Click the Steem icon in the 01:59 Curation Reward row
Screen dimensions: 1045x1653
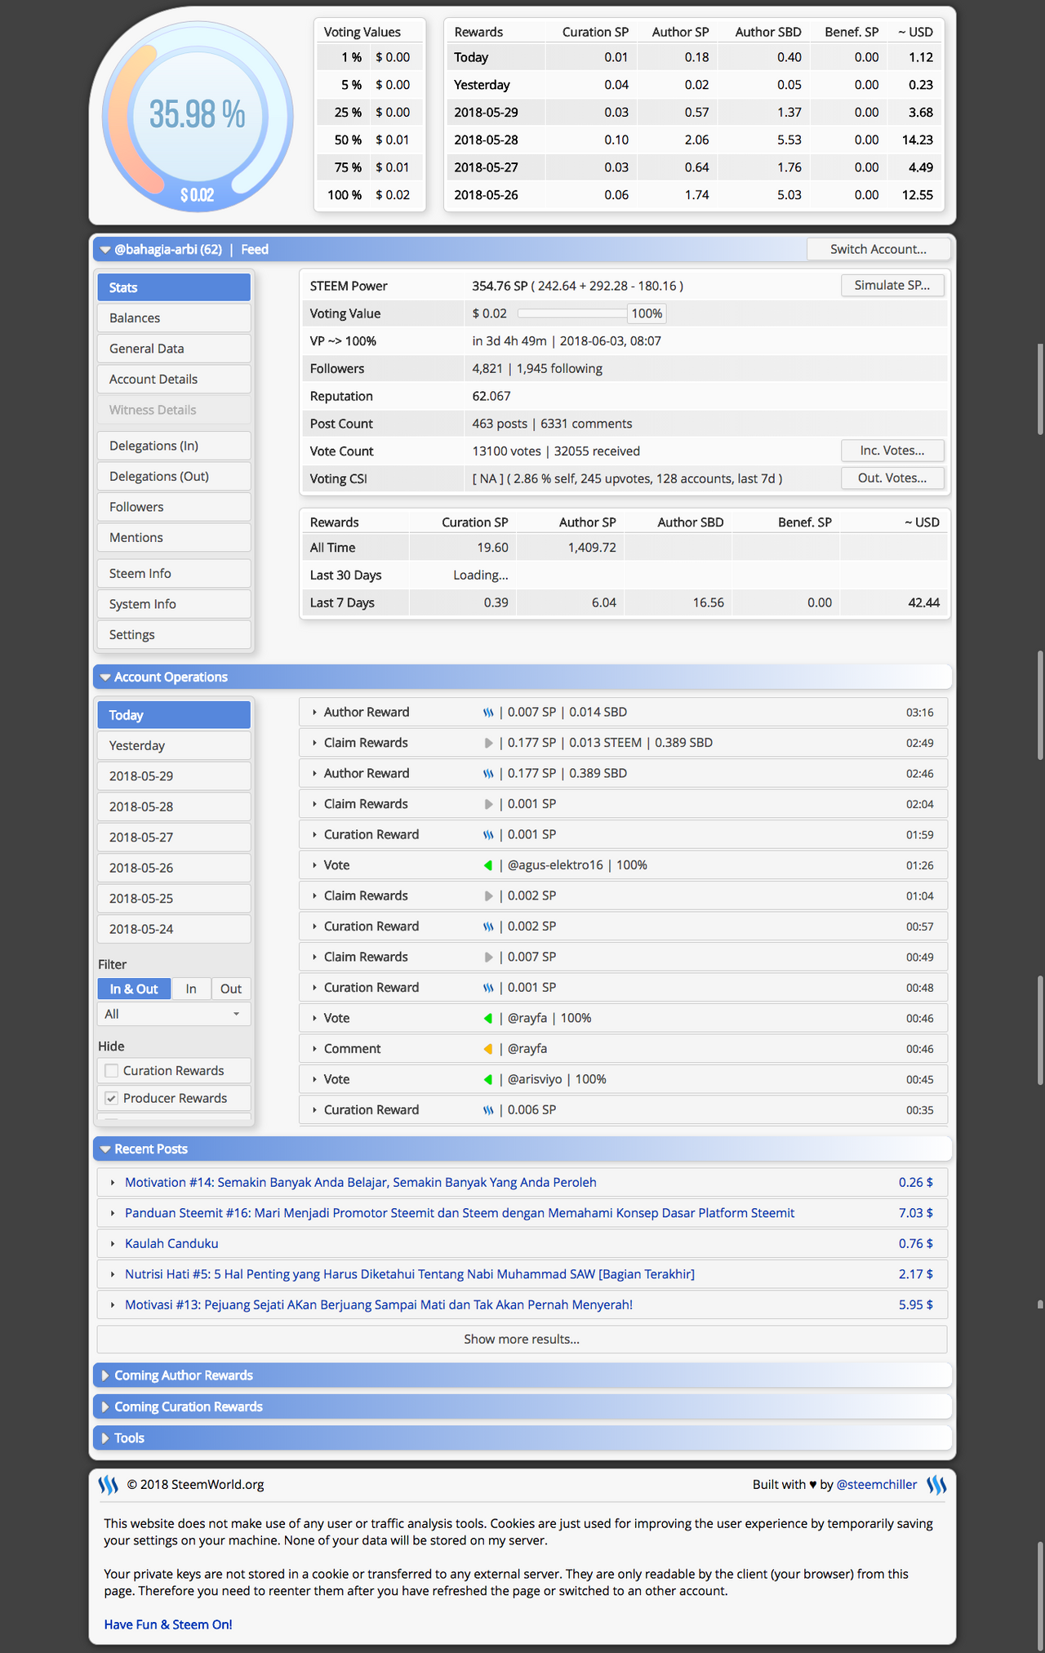488,835
